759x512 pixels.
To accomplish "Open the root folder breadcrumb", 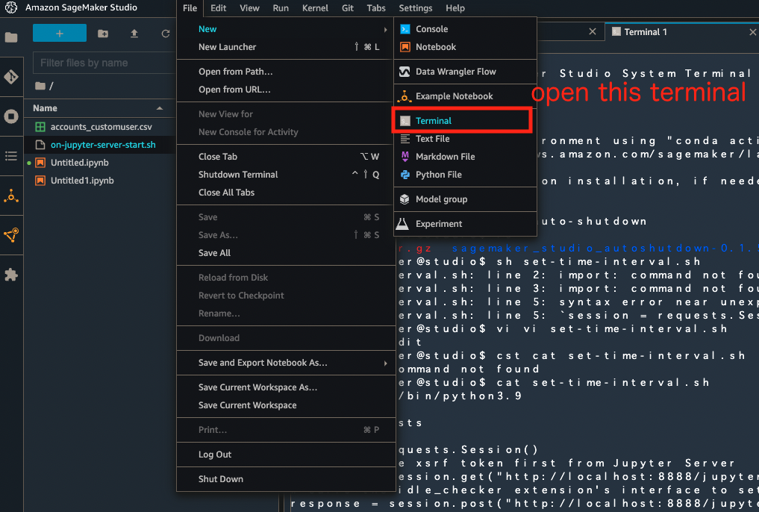I will click(46, 86).
